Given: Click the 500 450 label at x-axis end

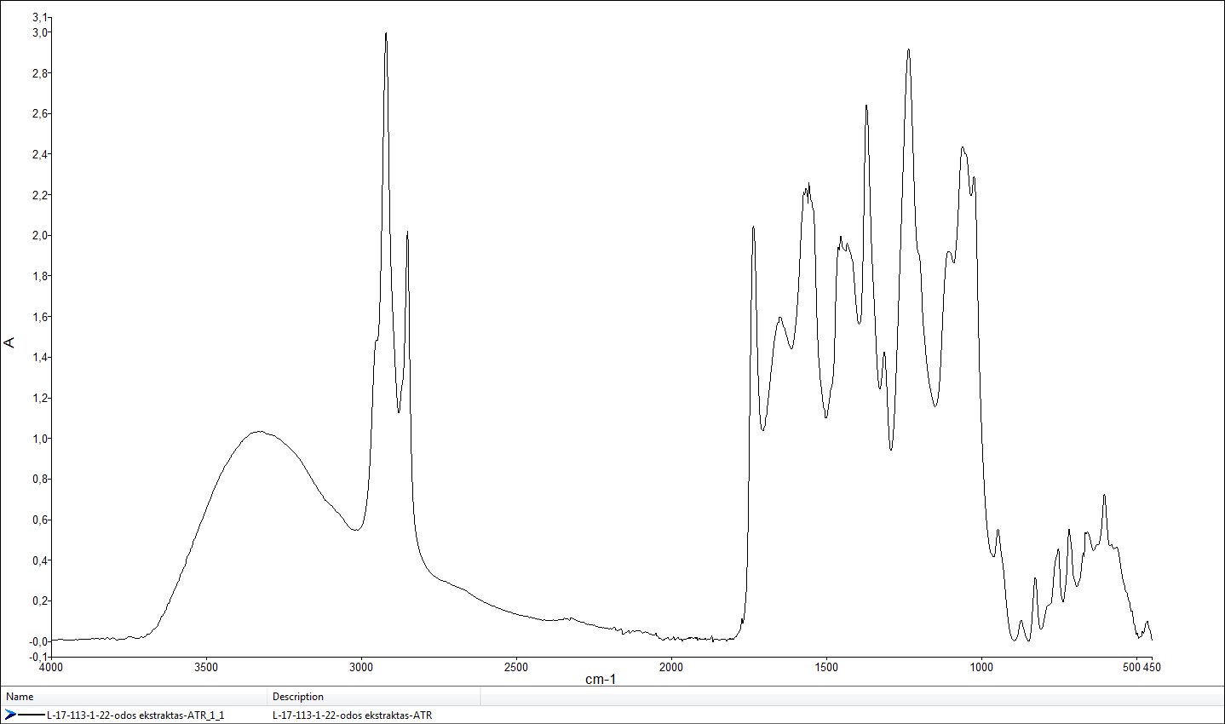Looking at the screenshot, I should click(x=1142, y=667).
